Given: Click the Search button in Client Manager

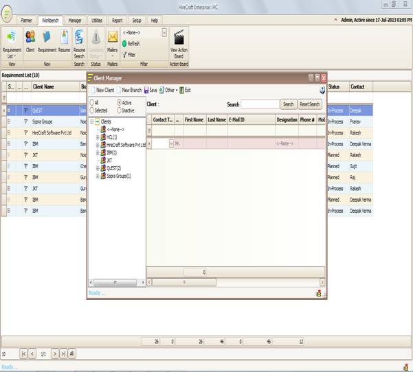Looking at the screenshot, I should tap(288, 104).
